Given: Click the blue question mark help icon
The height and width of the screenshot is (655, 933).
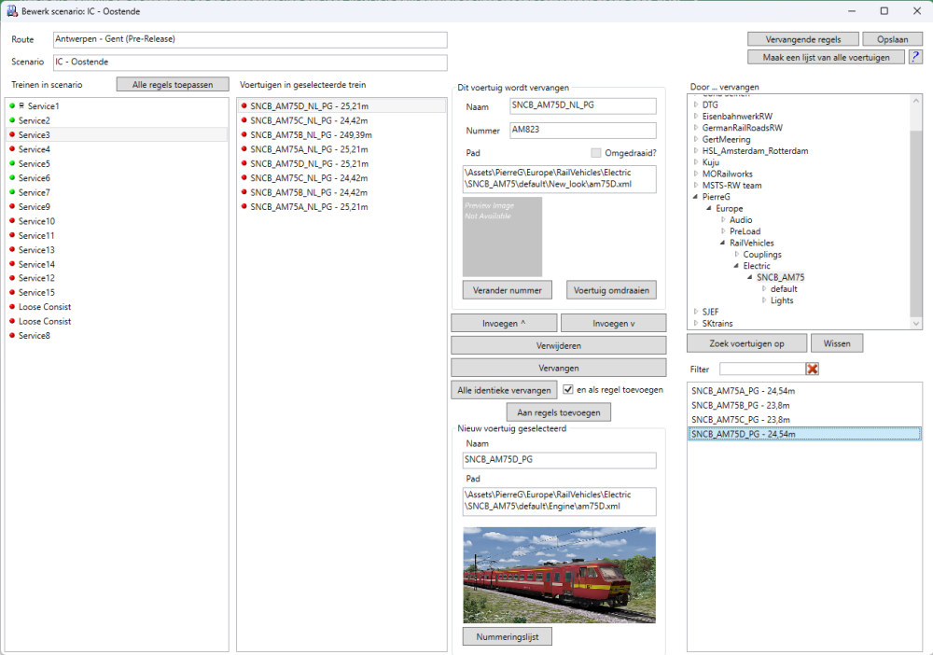Looking at the screenshot, I should 915,57.
